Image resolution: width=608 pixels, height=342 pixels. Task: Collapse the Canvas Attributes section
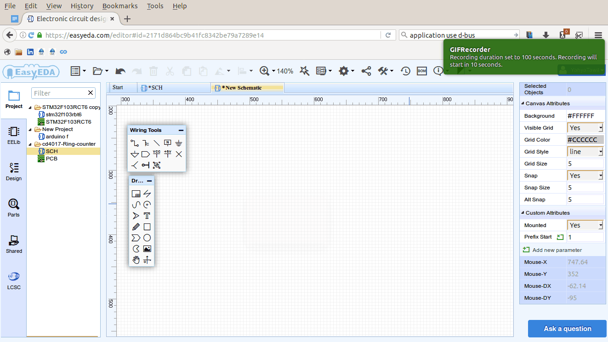click(x=522, y=103)
